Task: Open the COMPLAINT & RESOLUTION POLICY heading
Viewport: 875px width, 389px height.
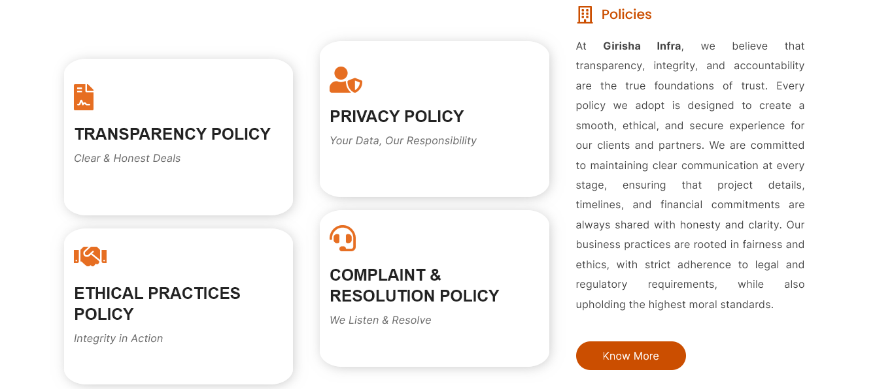Action: pos(414,285)
